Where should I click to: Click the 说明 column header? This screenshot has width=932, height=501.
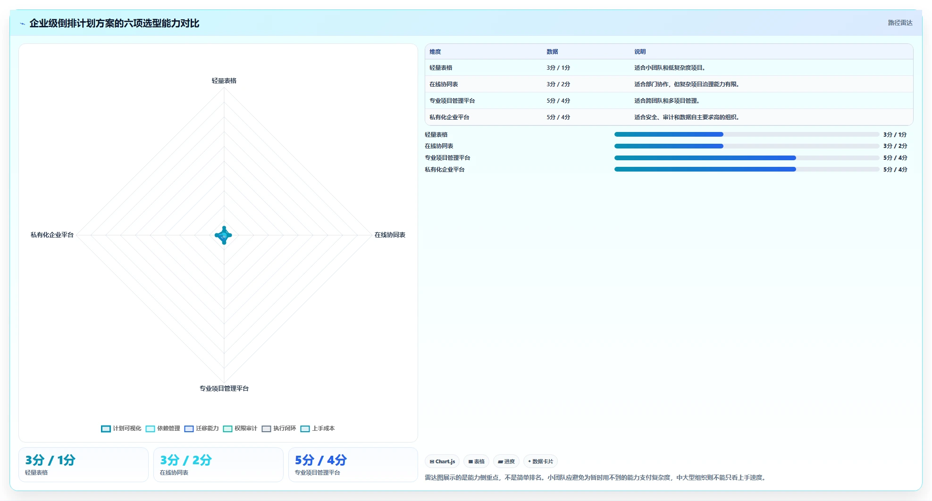(x=640, y=52)
